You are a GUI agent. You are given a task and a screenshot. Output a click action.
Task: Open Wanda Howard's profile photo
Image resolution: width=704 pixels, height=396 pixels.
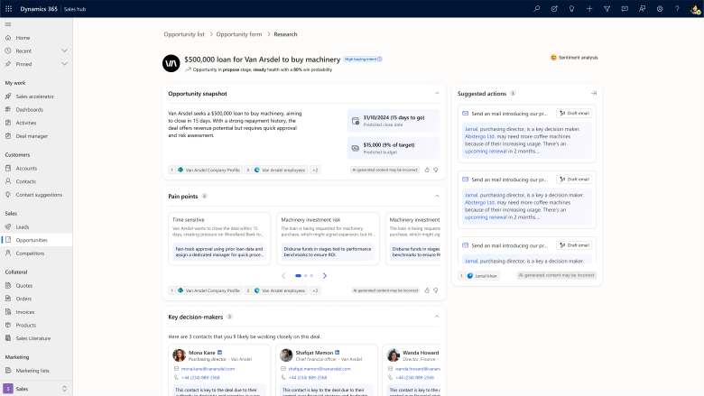(x=394, y=355)
